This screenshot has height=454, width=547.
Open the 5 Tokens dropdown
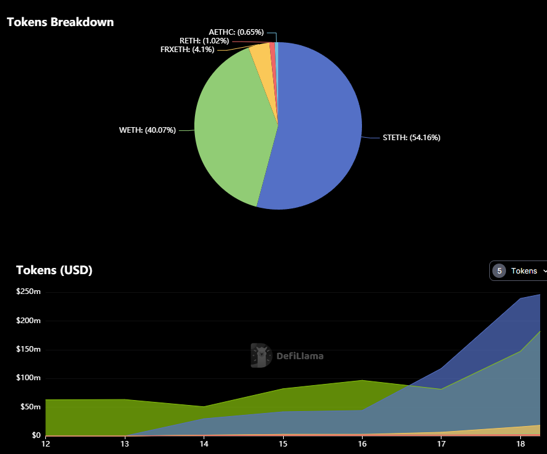click(x=518, y=271)
